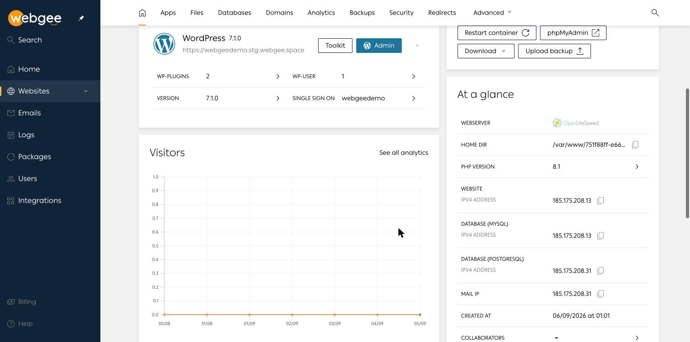The width and height of the screenshot is (690, 342).
Task: Click the Toolkit button
Action: pyautogui.click(x=335, y=46)
